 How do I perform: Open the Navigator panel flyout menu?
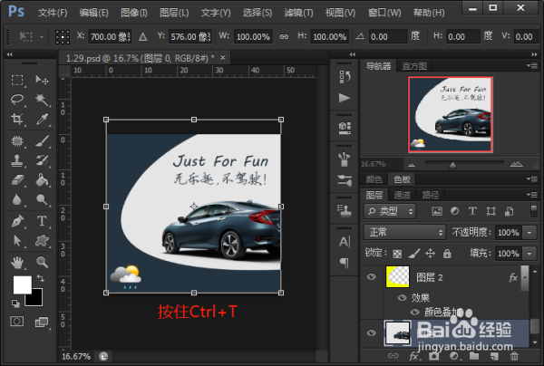(x=532, y=65)
